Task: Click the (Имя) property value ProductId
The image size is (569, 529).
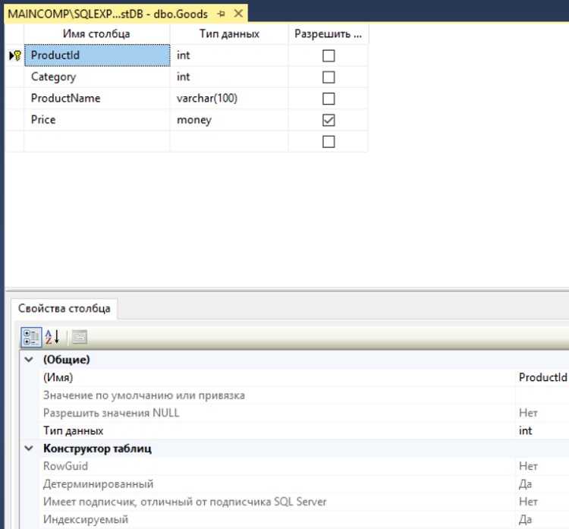Action: 542,377
